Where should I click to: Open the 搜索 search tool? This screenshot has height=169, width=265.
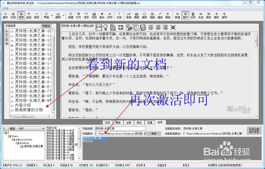coord(144,16)
